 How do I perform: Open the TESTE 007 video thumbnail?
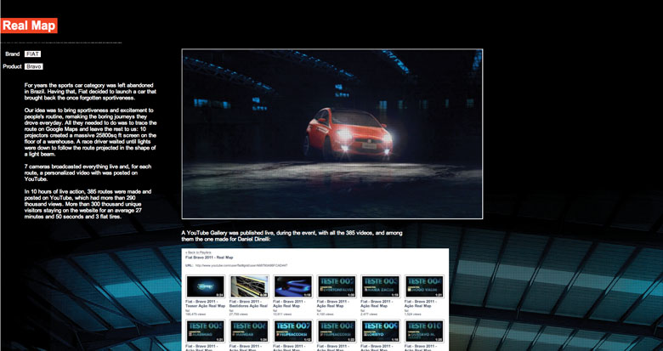pyautogui.click(x=293, y=331)
